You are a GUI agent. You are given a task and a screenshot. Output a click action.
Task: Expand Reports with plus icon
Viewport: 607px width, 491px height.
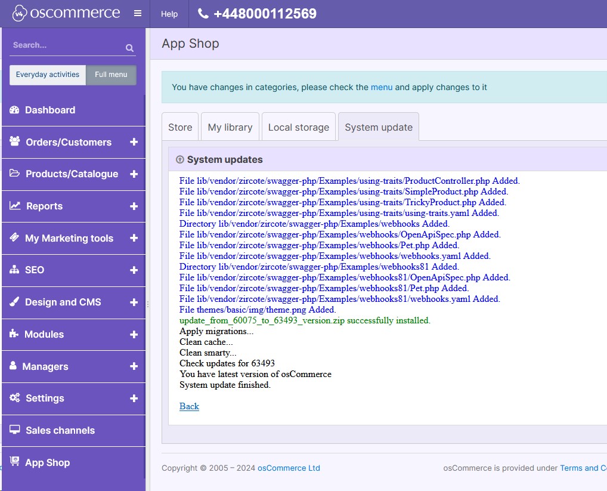(x=134, y=206)
